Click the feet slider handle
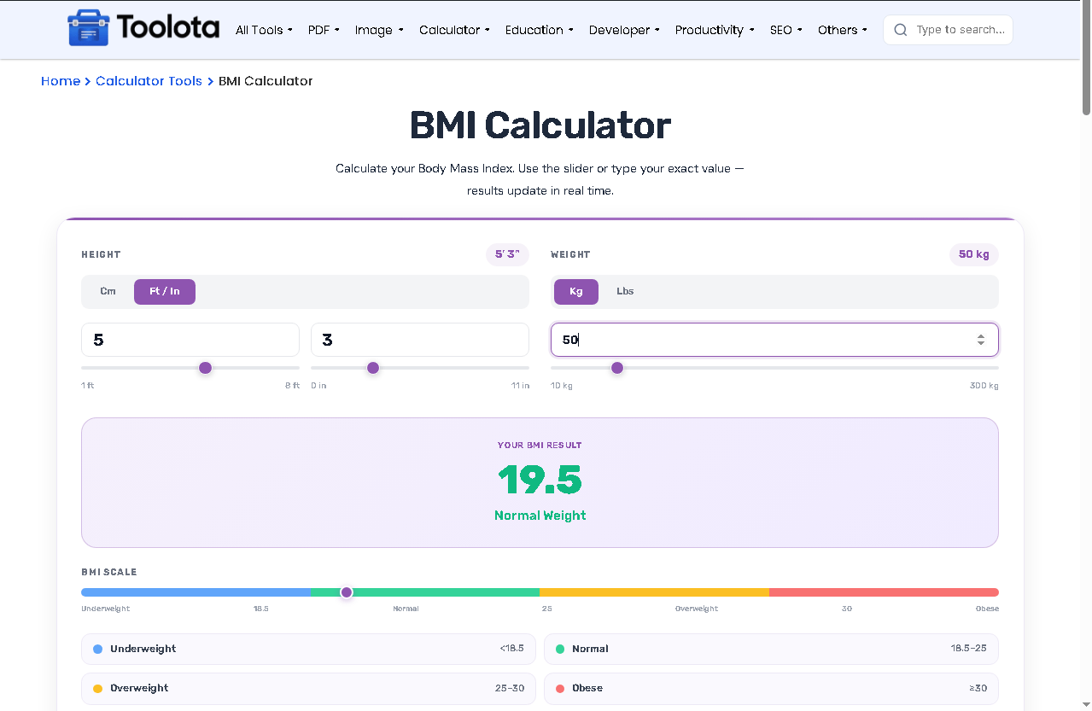1092x711 pixels. 205,368
